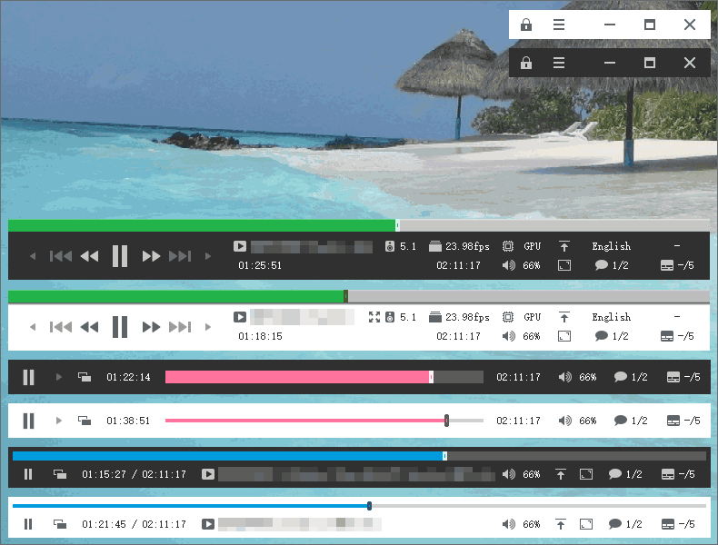Open audio track 1/2 bubble in 01:25:51 bar
The image size is (718, 545).
coord(612,265)
